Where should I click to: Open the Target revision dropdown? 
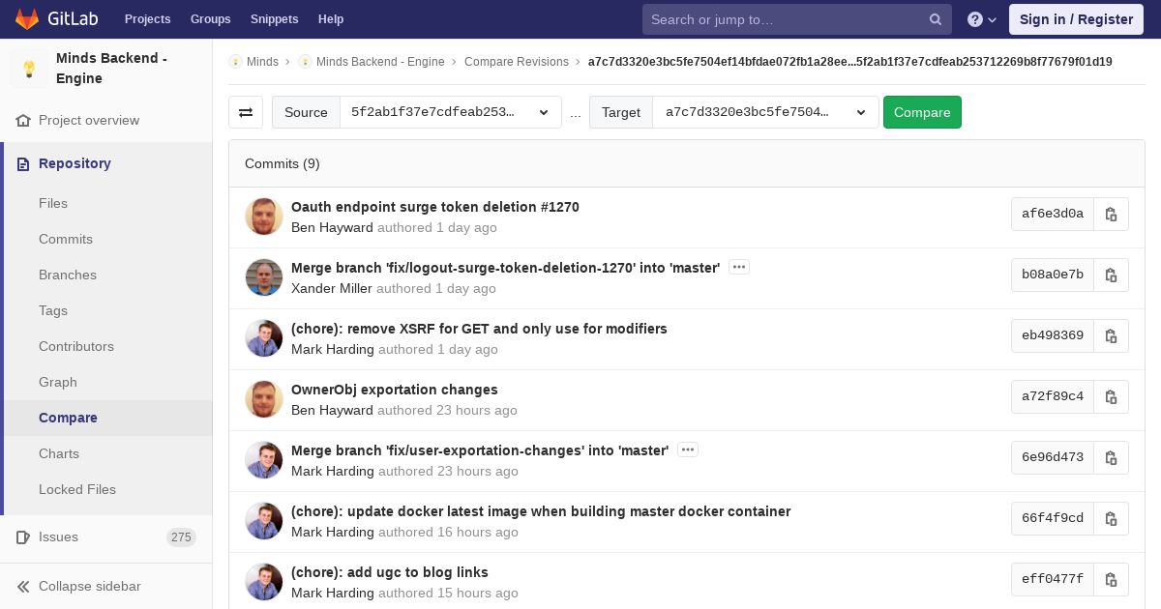(x=765, y=112)
